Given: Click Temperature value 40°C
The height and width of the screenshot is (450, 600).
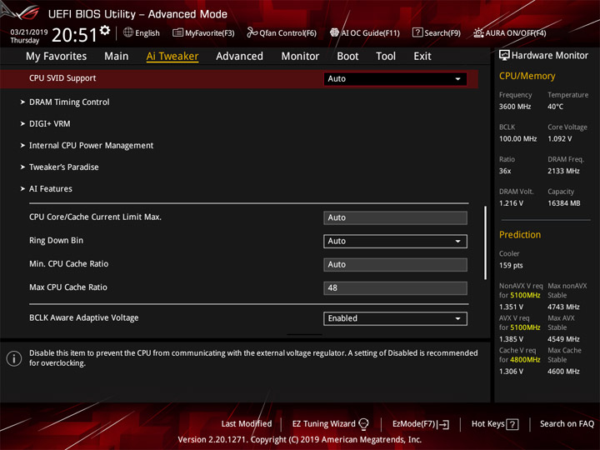Looking at the screenshot, I should point(555,107).
